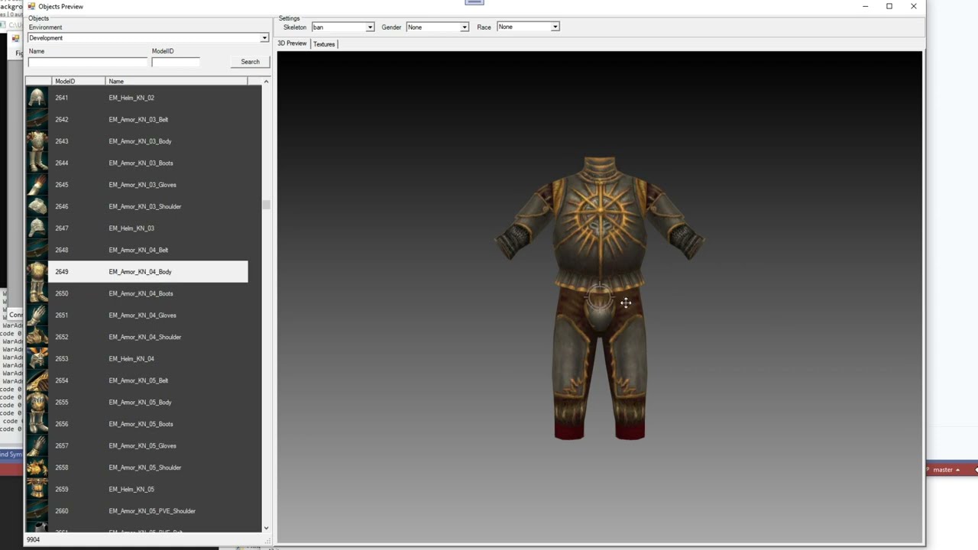Click the boots thumbnail for EM_Armor_KN_05_Boots
Screen dimensions: 978x550
37,424
